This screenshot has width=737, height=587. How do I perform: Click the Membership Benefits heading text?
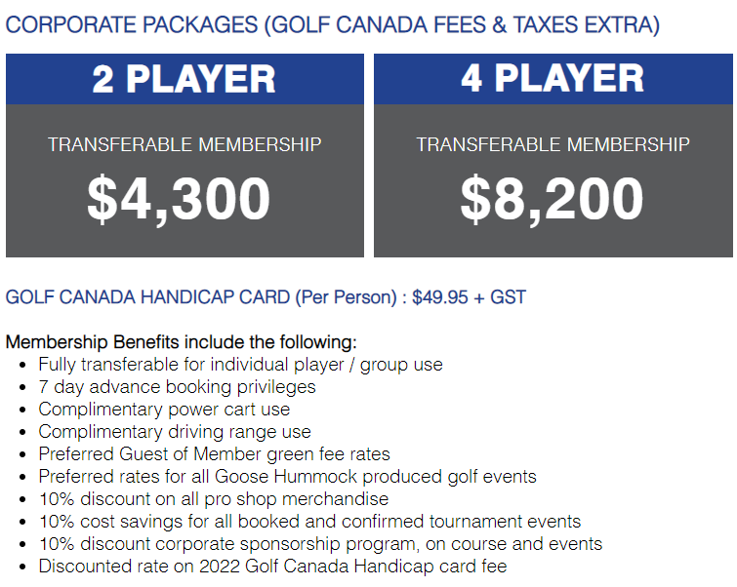(x=181, y=342)
